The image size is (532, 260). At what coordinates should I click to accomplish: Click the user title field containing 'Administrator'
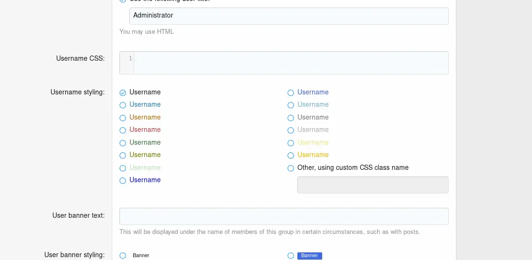(288, 16)
